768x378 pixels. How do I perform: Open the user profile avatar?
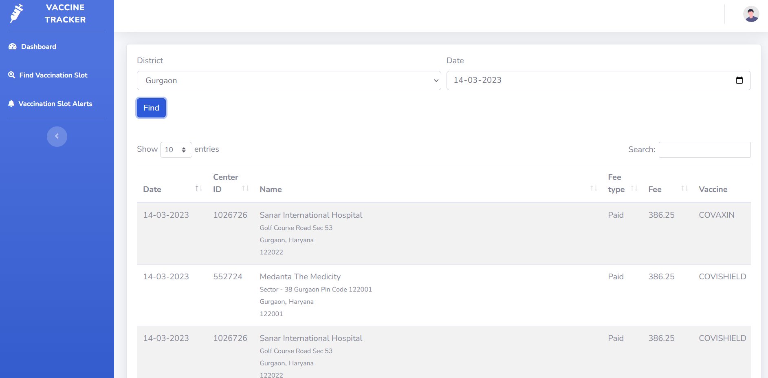(x=750, y=14)
